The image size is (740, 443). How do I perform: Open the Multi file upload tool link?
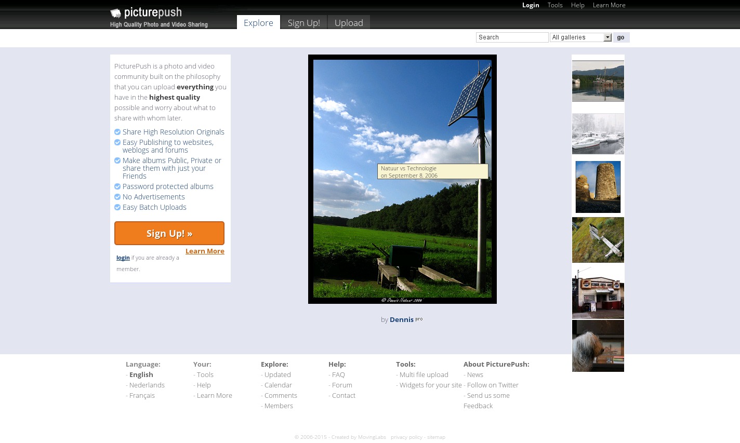[x=424, y=374]
